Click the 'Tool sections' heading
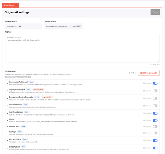Viewport: 165px width, 154px height. click(11, 71)
